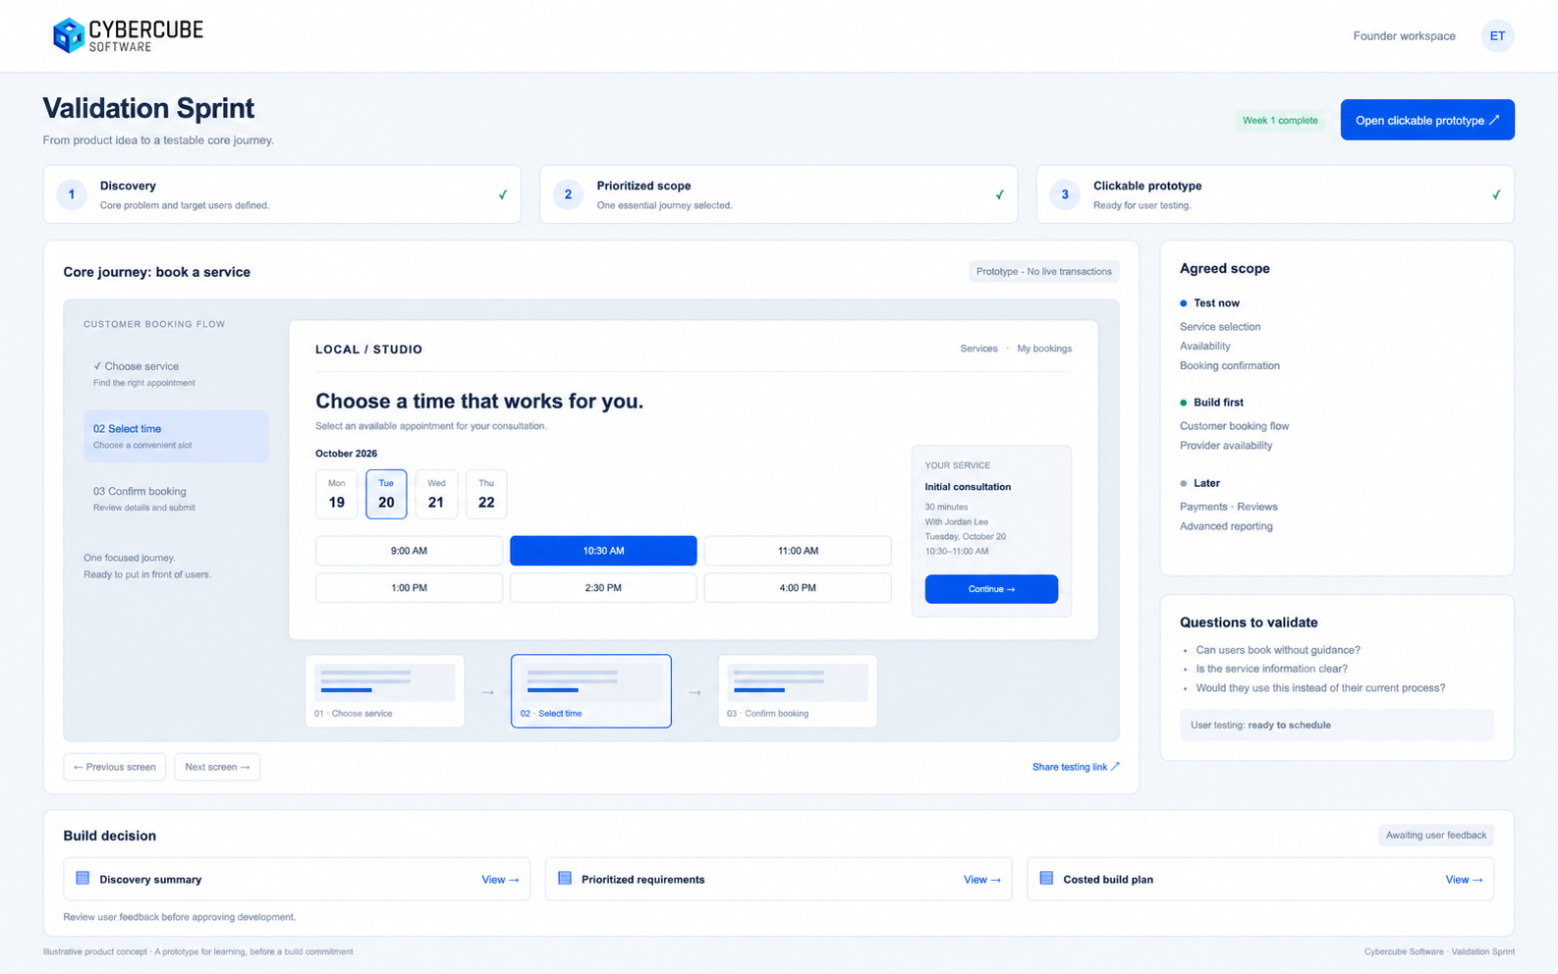Screen dimensions: 1558x974
Task: Open the ET user avatar
Action: [x=1497, y=36]
